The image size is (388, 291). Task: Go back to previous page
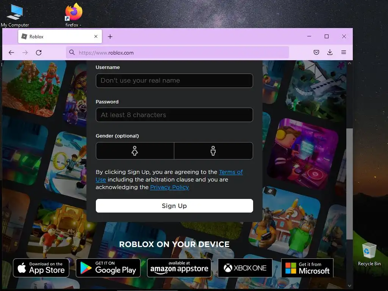click(11, 52)
